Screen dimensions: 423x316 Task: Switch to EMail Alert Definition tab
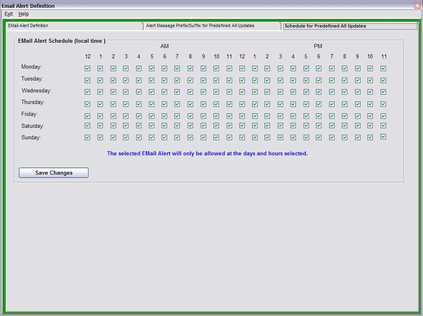pos(74,26)
